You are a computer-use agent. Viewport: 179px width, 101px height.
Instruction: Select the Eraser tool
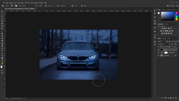point(2,38)
